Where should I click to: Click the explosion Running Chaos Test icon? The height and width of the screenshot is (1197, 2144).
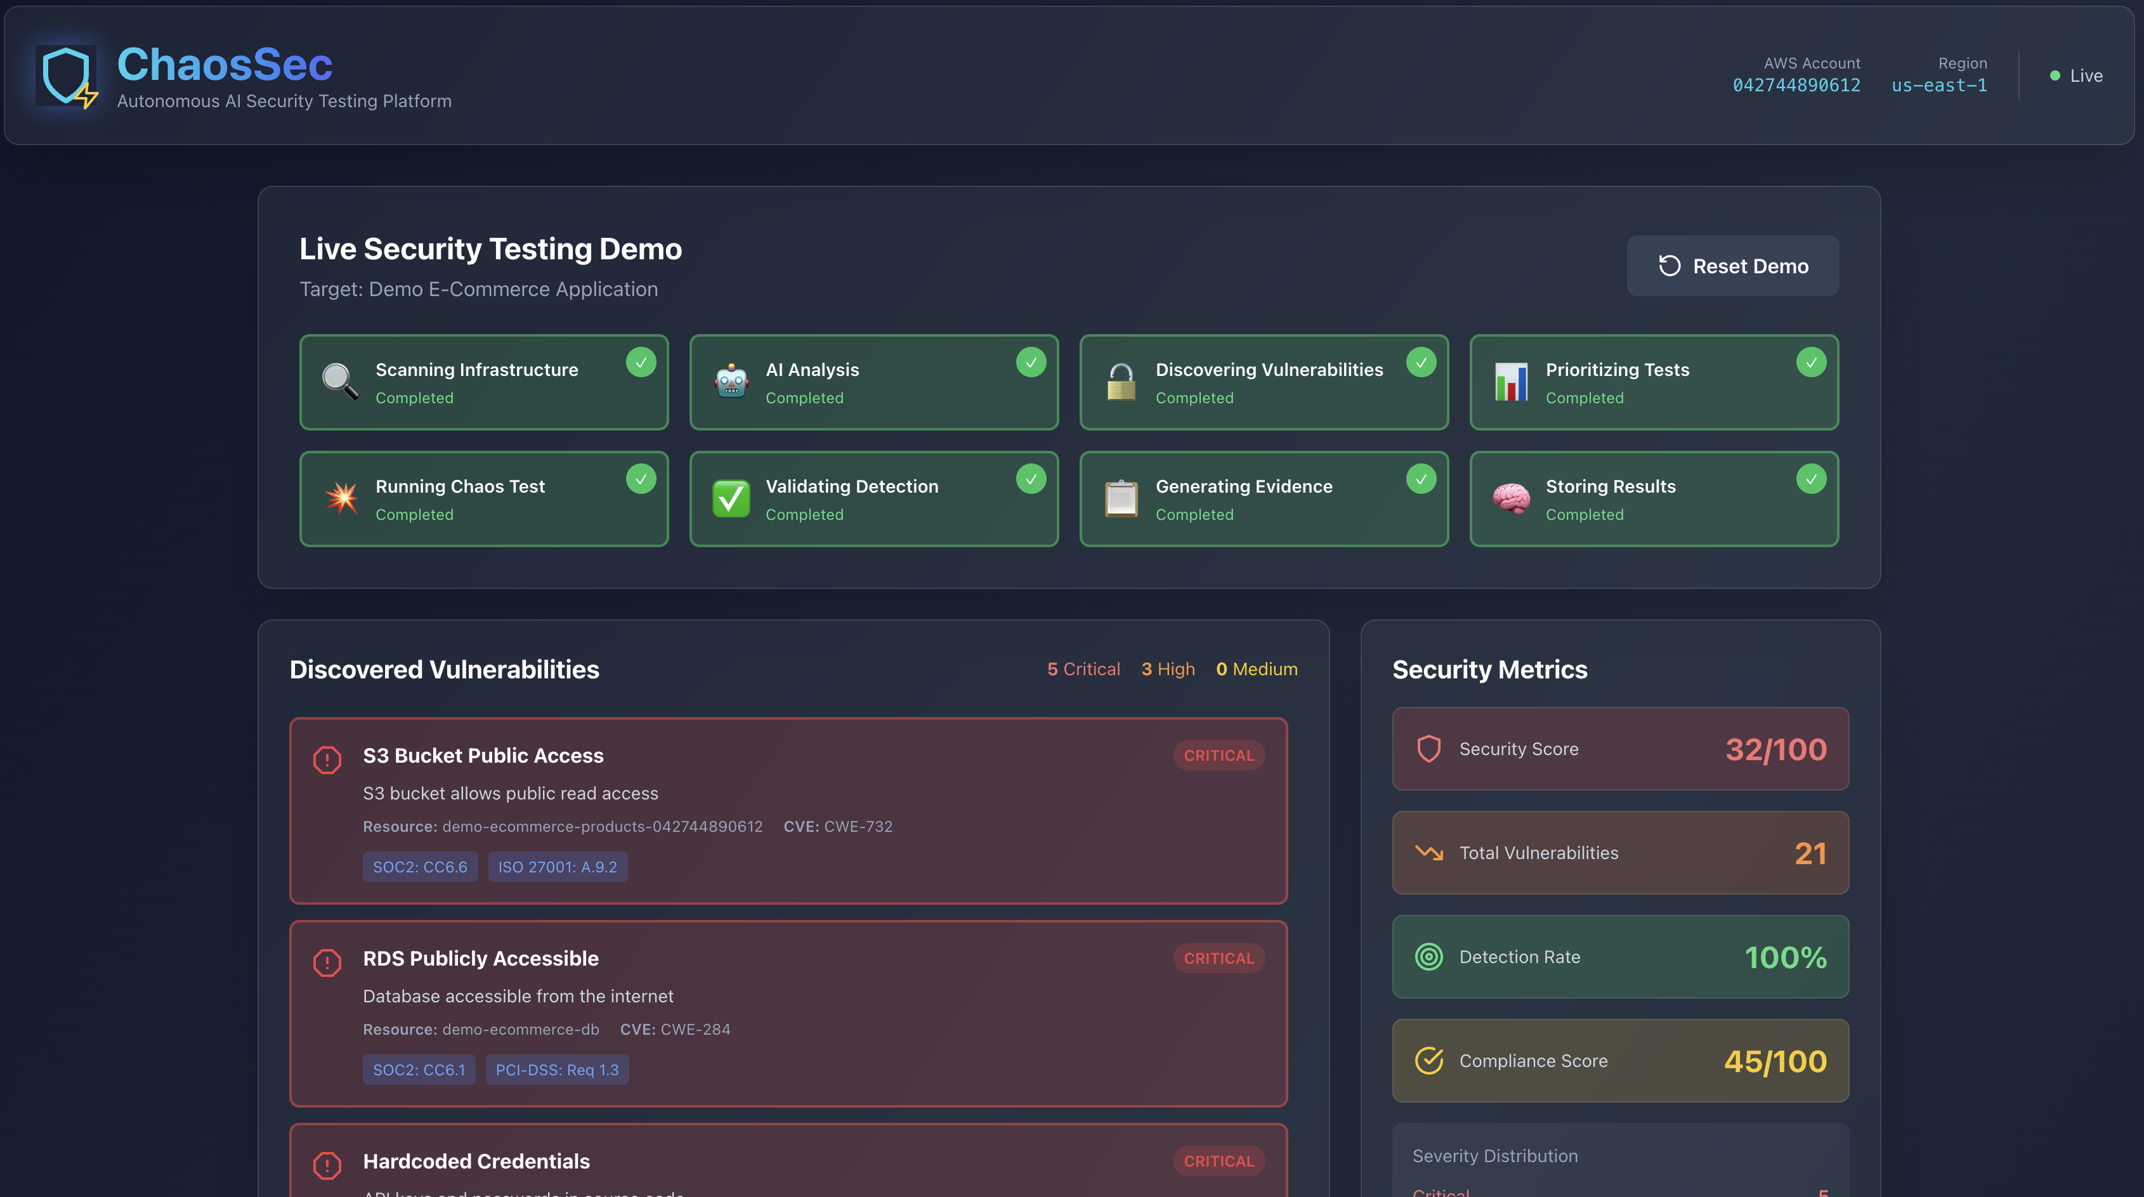(341, 498)
